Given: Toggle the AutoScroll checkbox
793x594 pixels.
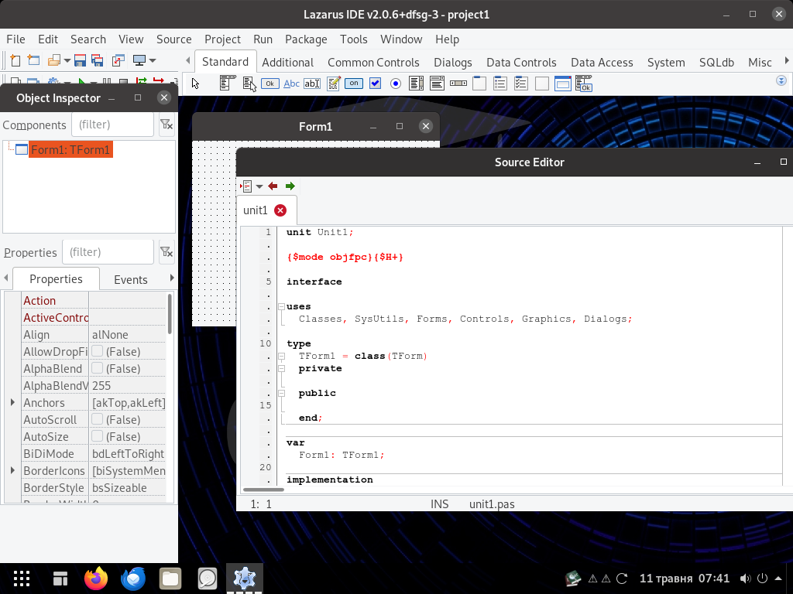Looking at the screenshot, I should coord(98,419).
